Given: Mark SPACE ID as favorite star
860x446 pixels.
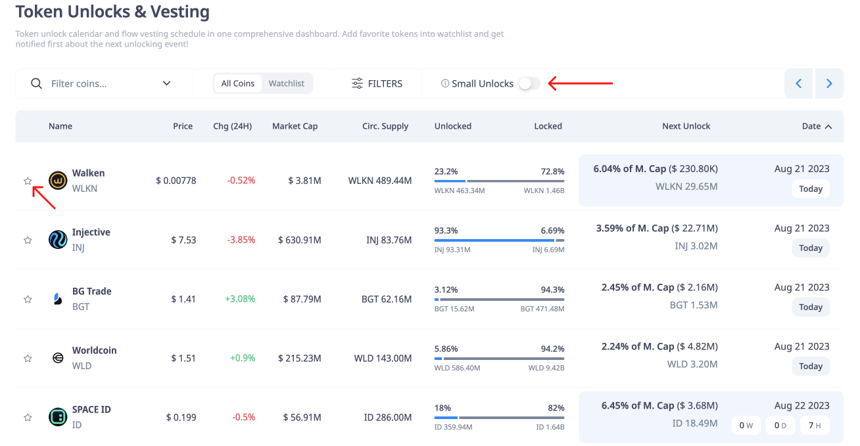Looking at the screenshot, I should tap(28, 417).
